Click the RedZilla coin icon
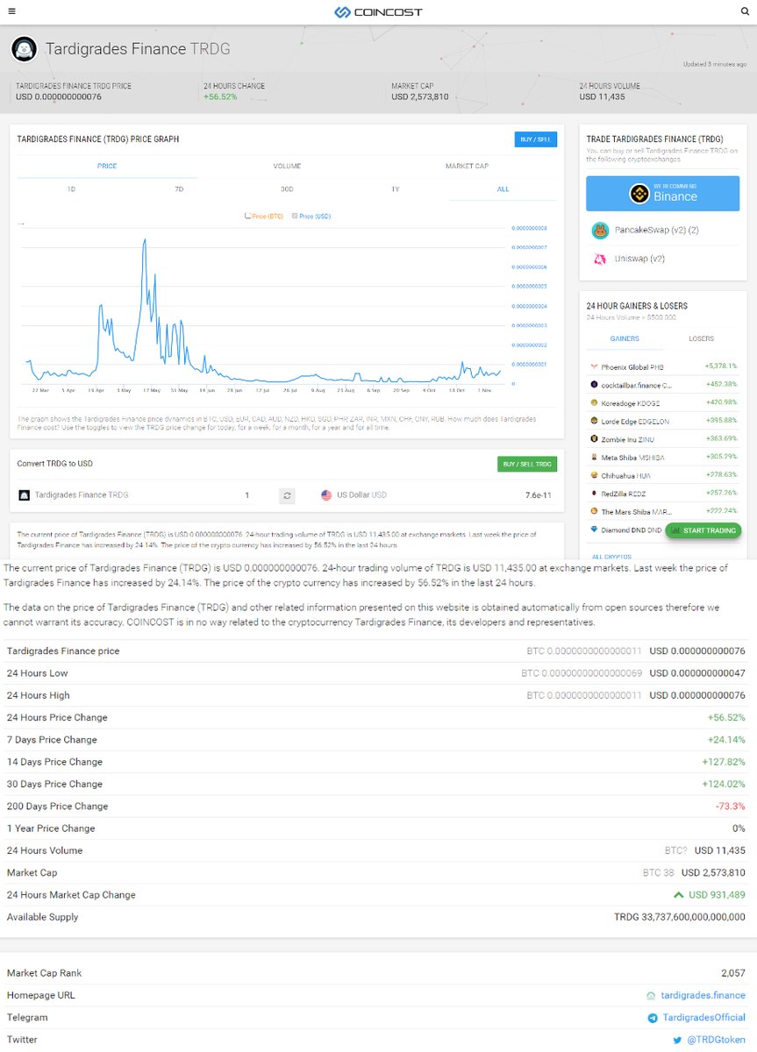 pyautogui.click(x=594, y=493)
